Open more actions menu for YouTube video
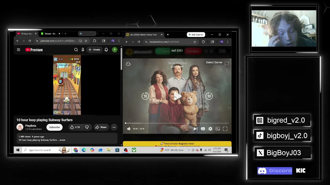The image size is (330, 185). pyautogui.click(x=114, y=127)
